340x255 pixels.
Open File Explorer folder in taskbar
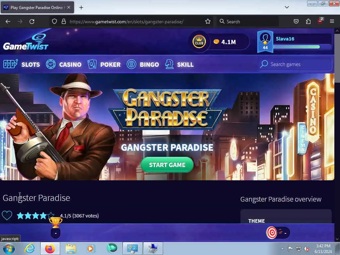pos(71,249)
